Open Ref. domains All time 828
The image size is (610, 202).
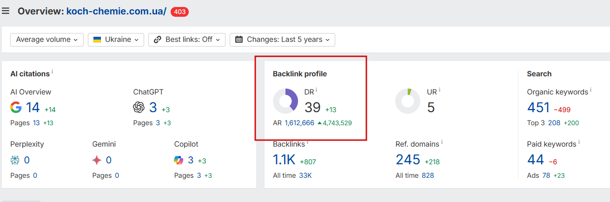coord(428,175)
